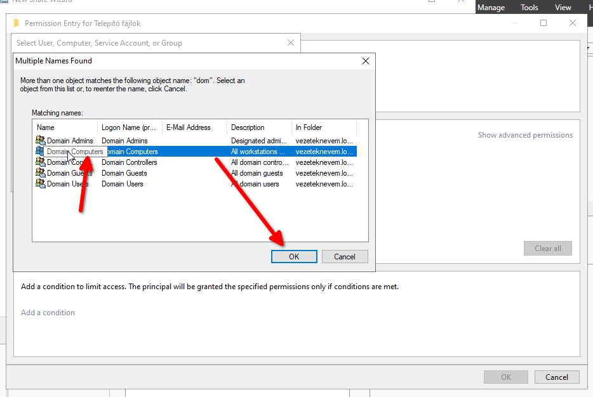Sort by Logon Name column header
The height and width of the screenshot is (397, 593).
pos(129,127)
